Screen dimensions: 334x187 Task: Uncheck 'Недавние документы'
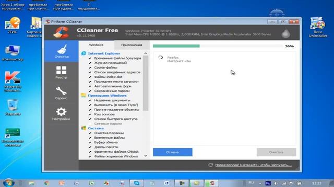90,100
